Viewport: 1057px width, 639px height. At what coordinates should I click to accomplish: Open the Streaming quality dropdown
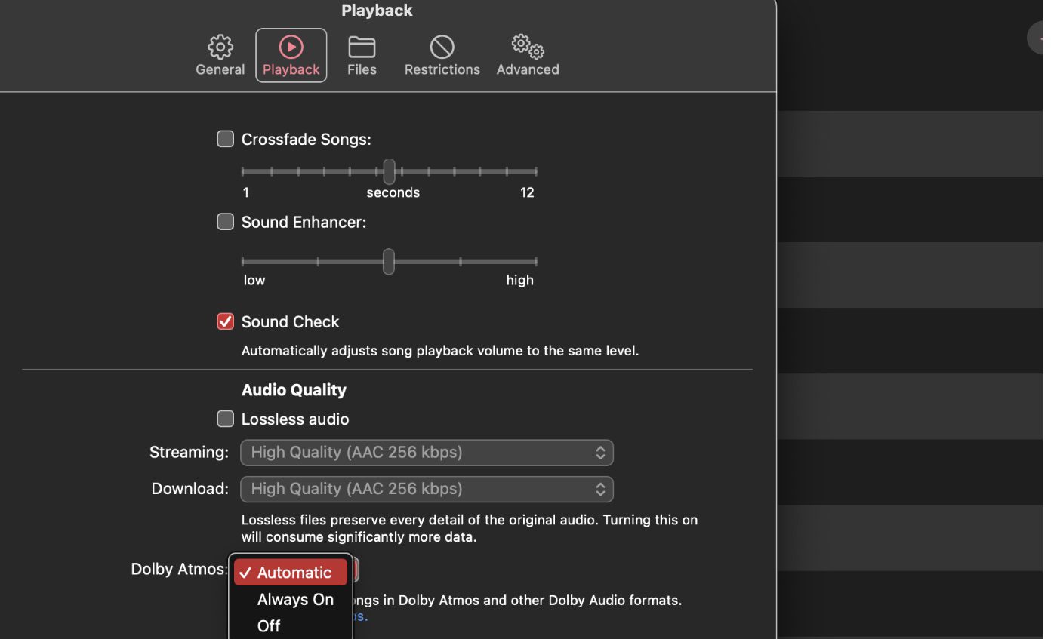click(427, 452)
